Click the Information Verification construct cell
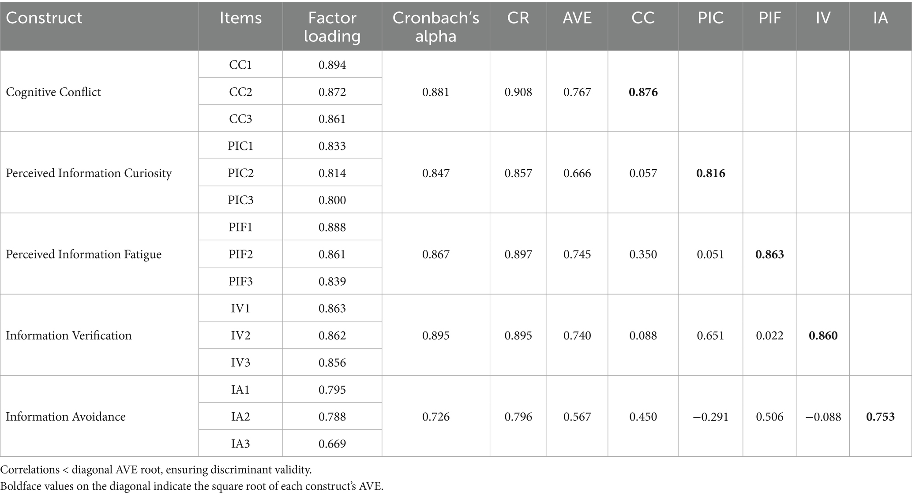Screen dimensions: 912x496 point(69,336)
